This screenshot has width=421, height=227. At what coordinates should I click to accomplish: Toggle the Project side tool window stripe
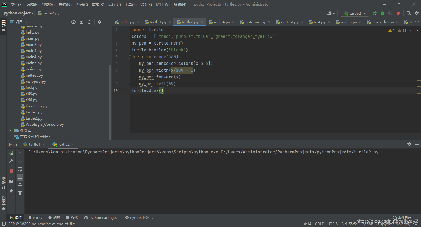tap(3, 26)
